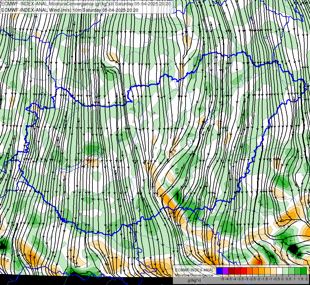The height and width of the screenshot is (285, 310).
Task: Pick legend swatch between -3 and -2.5
Action: tap(250, 271)
